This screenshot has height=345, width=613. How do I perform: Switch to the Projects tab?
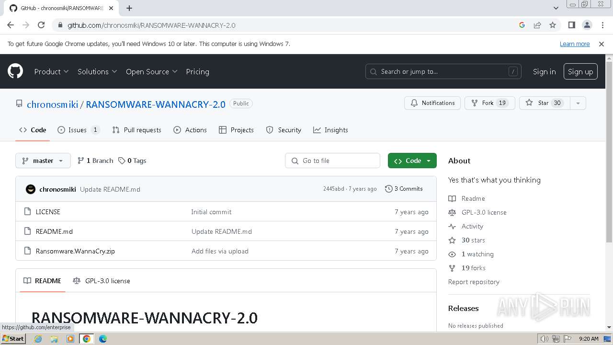236,130
